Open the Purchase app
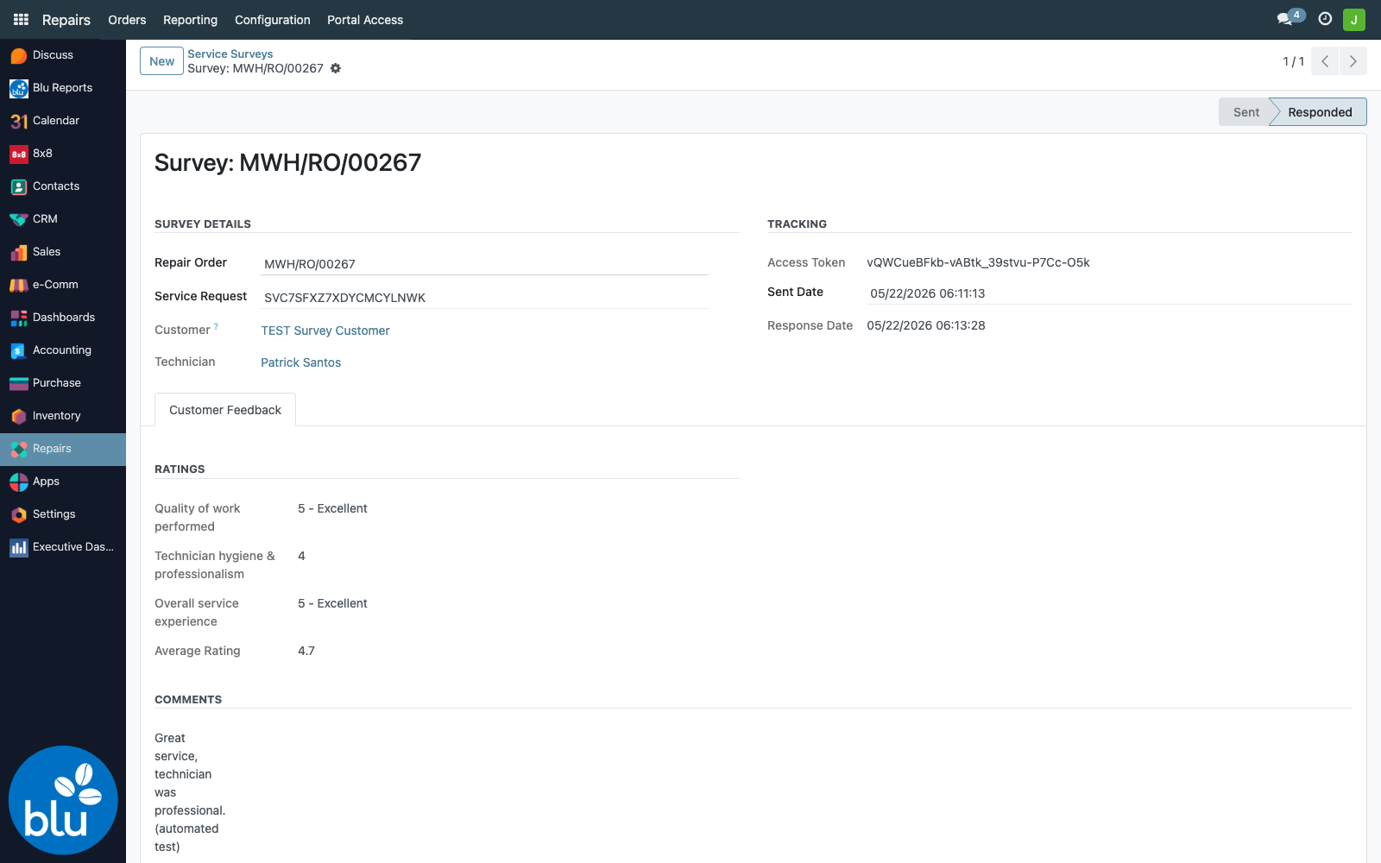The height and width of the screenshot is (863, 1381). pyautogui.click(x=63, y=383)
